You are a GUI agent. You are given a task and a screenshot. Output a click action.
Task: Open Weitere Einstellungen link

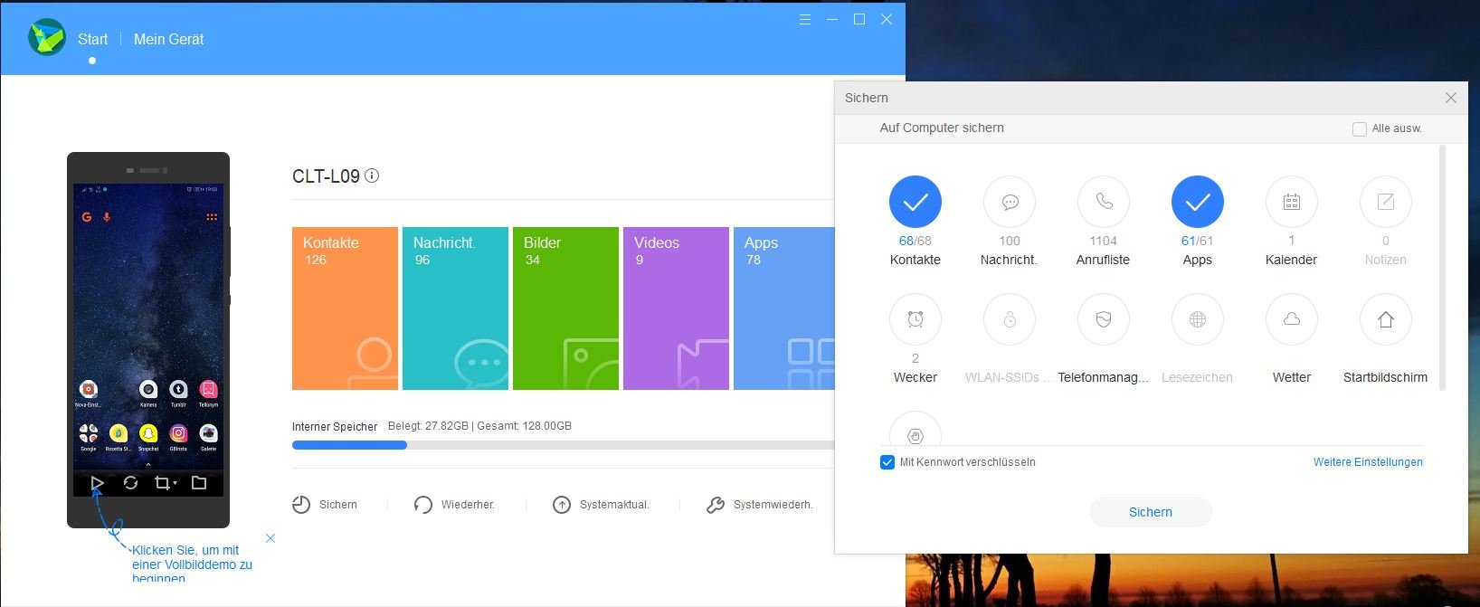pos(1368,462)
